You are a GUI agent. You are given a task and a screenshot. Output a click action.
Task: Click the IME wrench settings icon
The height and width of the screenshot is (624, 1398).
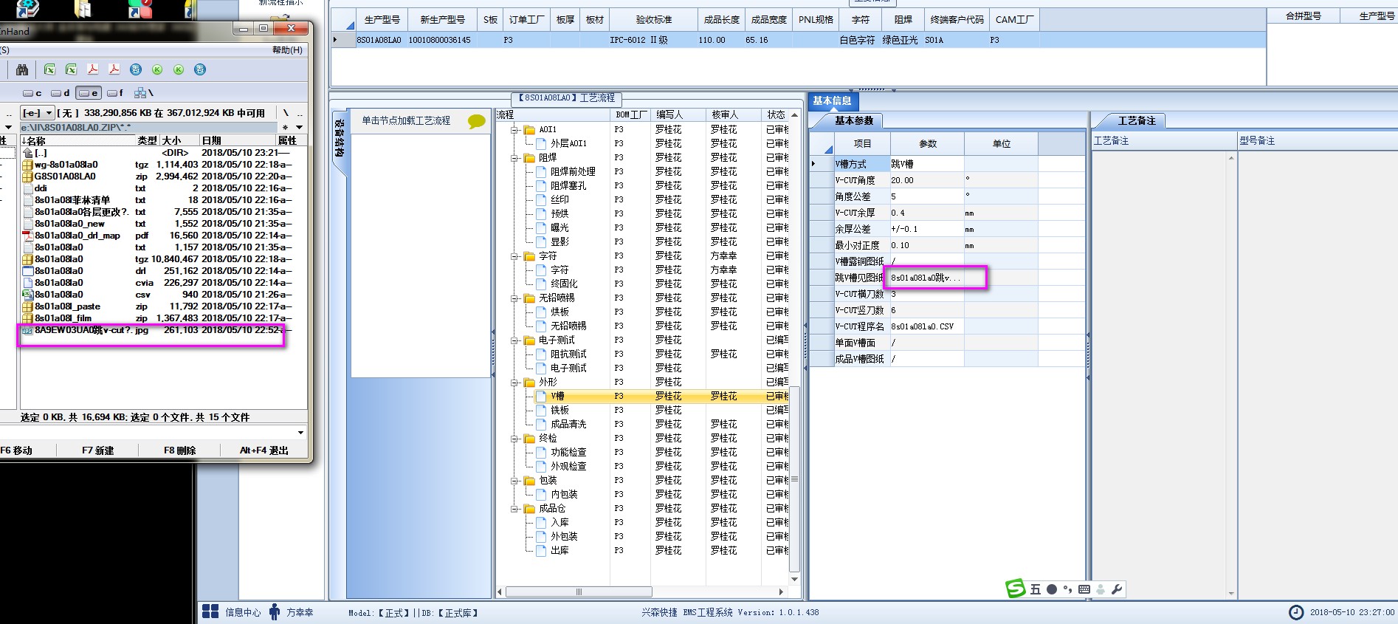1116,589
